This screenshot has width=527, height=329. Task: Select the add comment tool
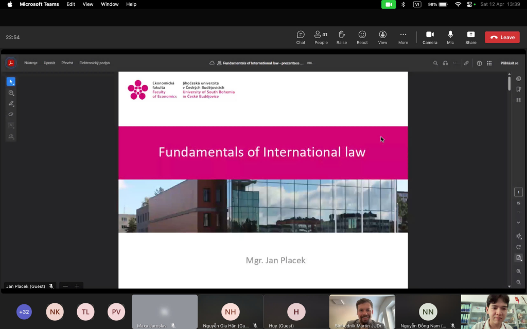(x=11, y=93)
